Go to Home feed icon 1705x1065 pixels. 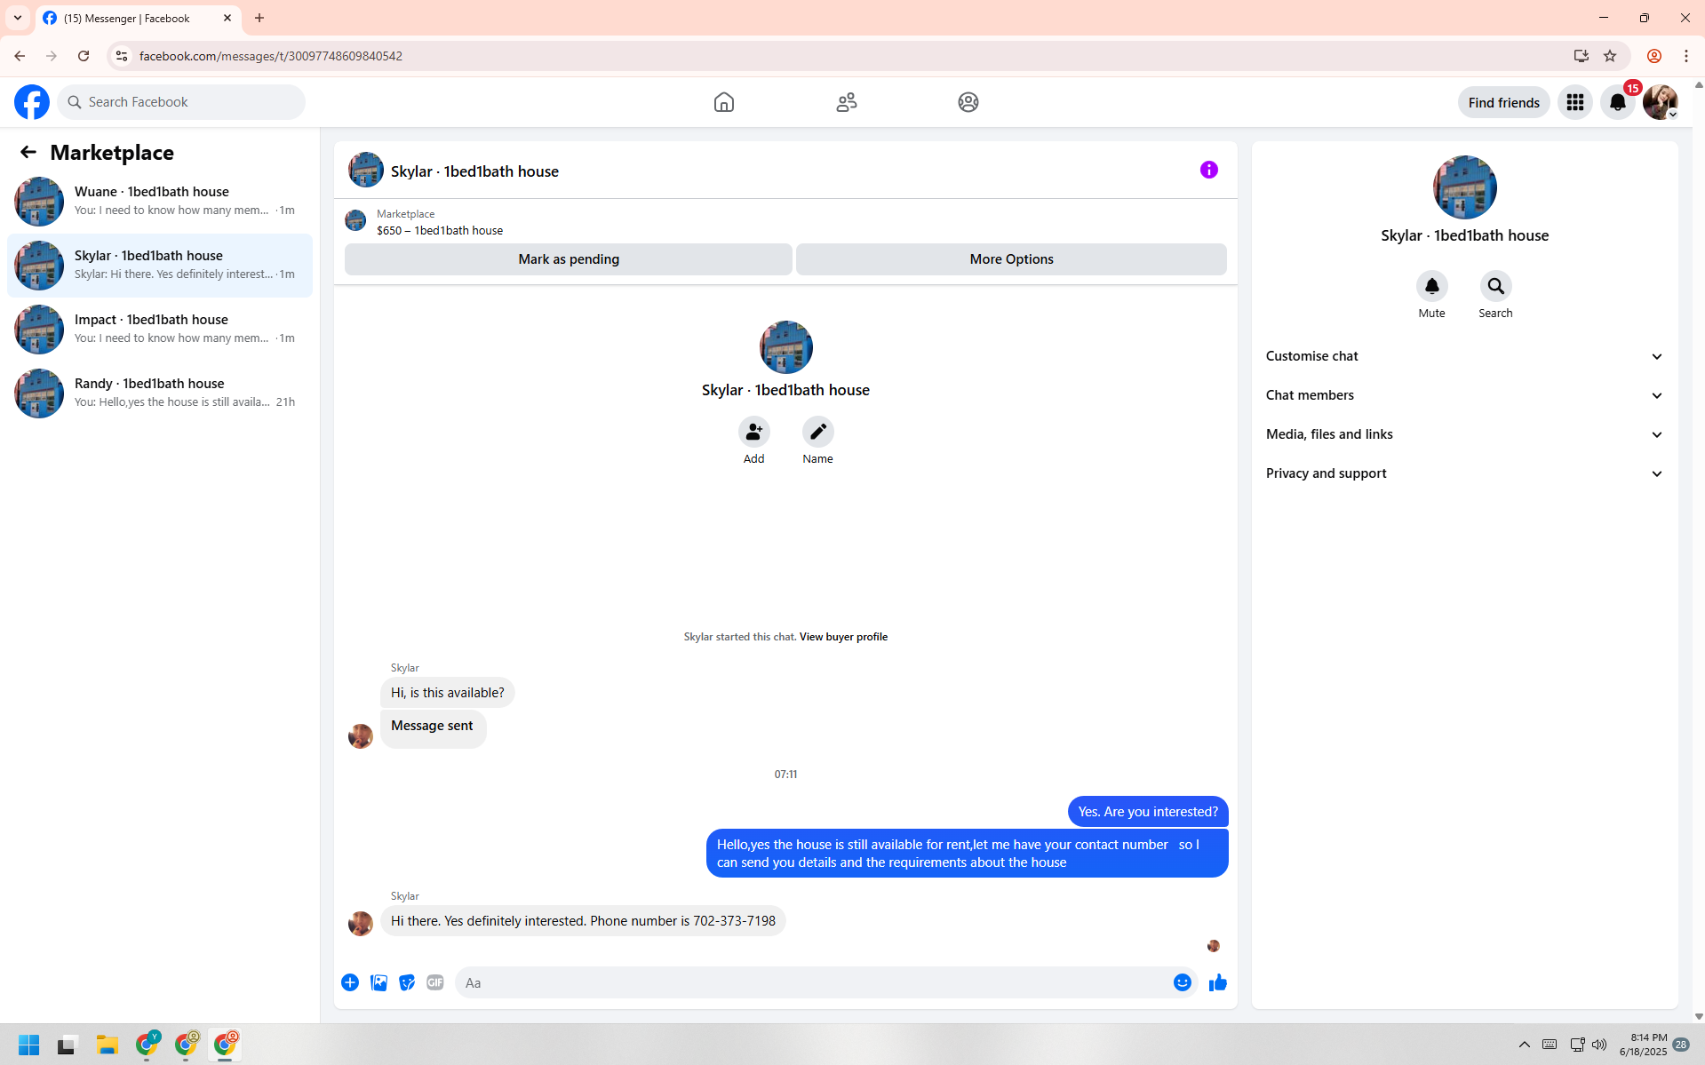724,102
